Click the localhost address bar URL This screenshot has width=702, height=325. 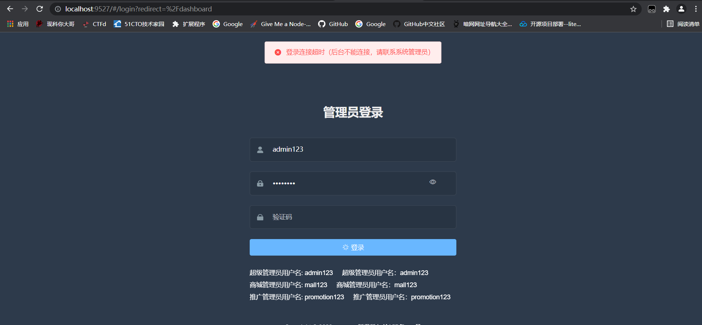139,9
